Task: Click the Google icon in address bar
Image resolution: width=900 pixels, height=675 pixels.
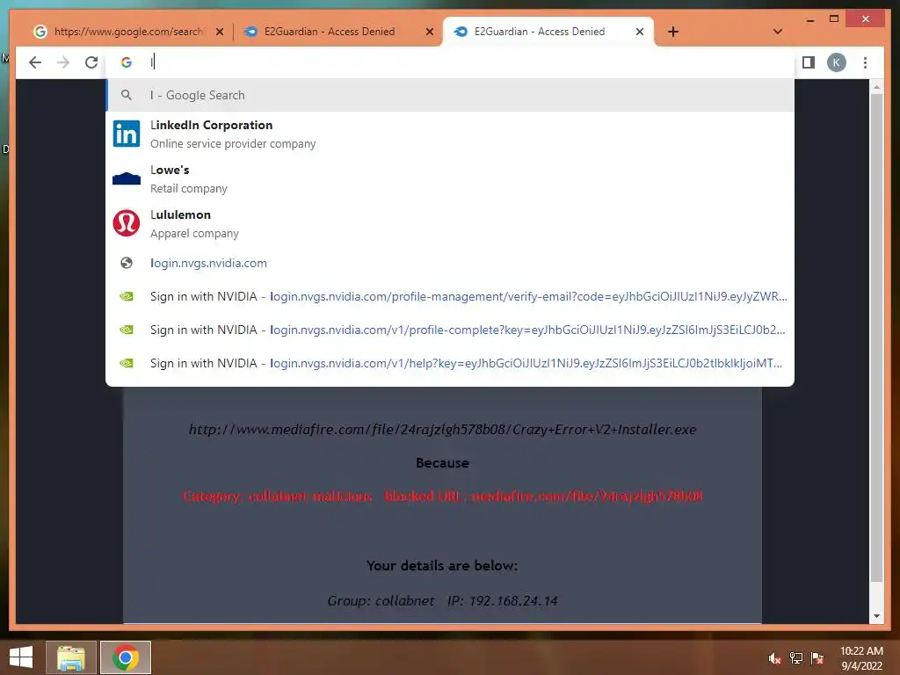Action: point(127,62)
